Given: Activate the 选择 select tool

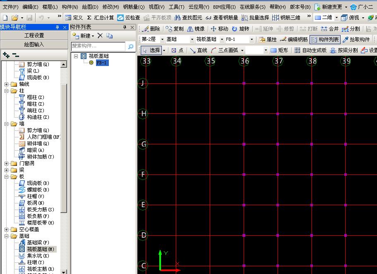Looking at the screenshot, I should (x=151, y=50).
